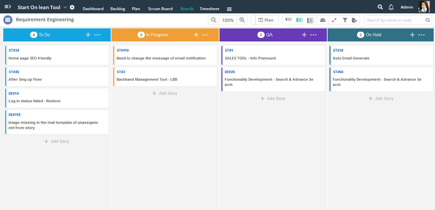Viewport: 435px width, 210px height.
Task: Click the magnifier icon in search field
Action: [428, 20]
